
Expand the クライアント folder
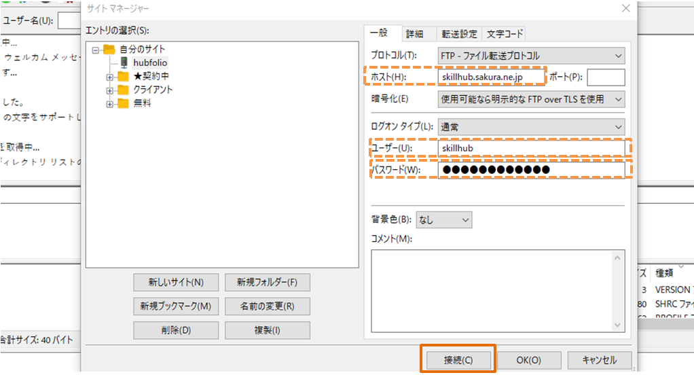coord(109,91)
